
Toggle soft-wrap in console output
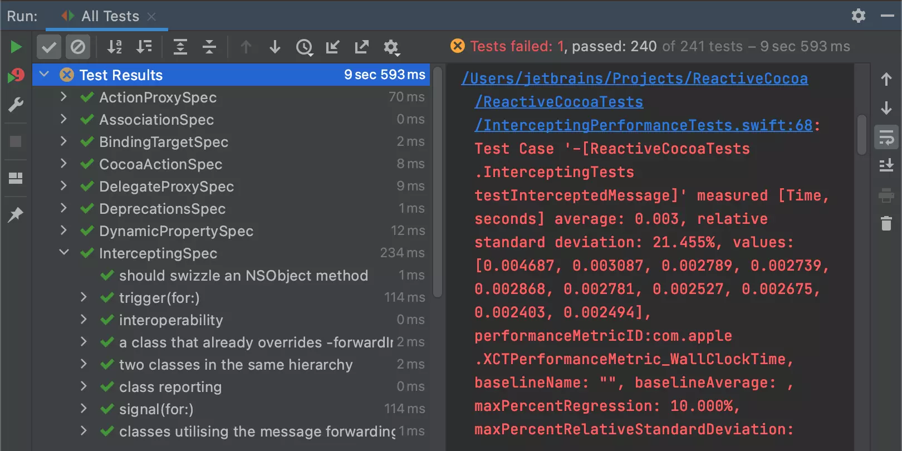(x=886, y=136)
